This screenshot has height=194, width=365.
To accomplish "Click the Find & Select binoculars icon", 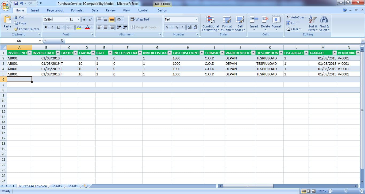I will [324, 20].
